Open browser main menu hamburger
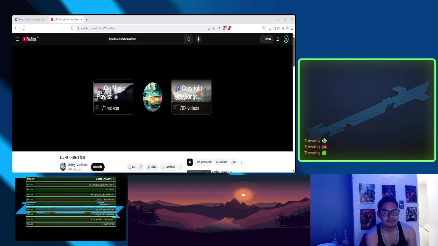 [x=292, y=28]
